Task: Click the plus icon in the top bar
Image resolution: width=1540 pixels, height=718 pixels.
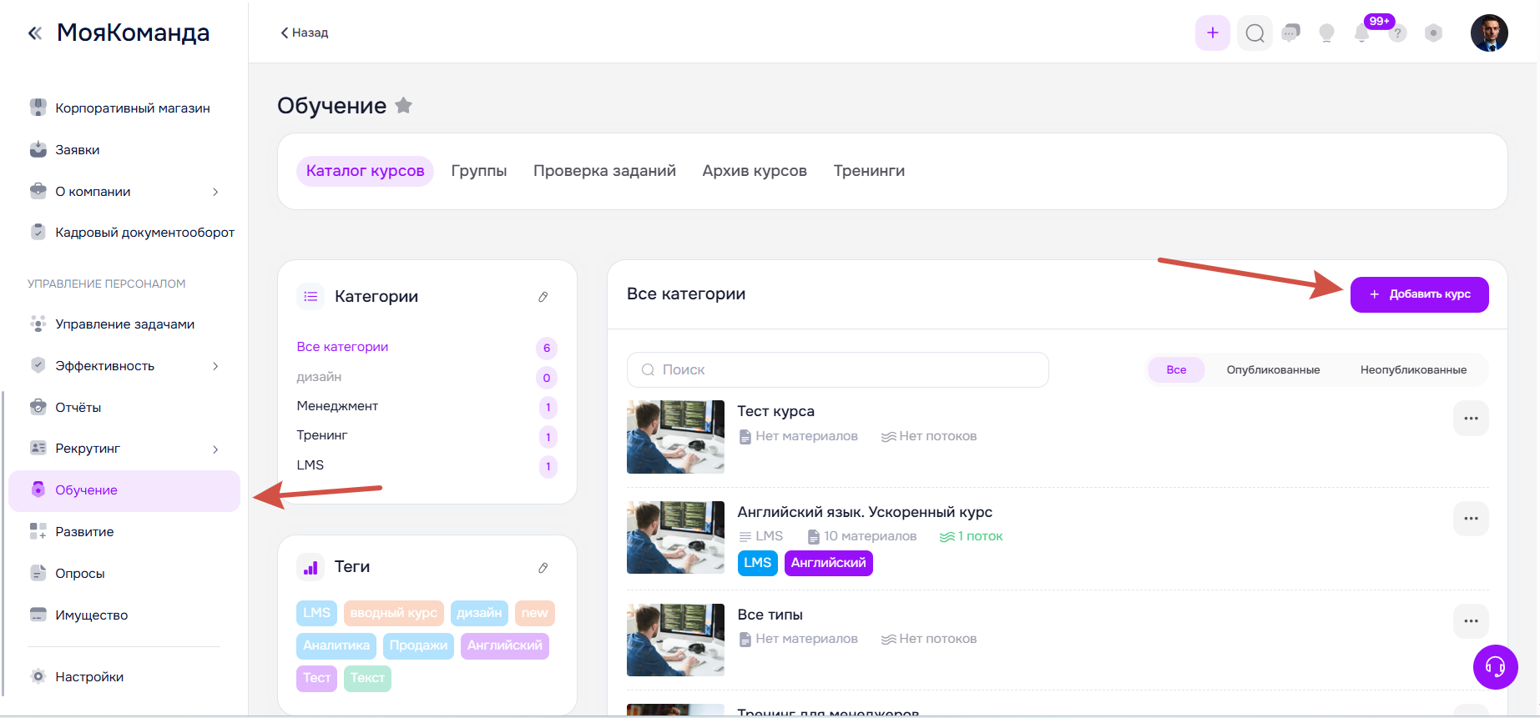Action: pos(1212,33)
